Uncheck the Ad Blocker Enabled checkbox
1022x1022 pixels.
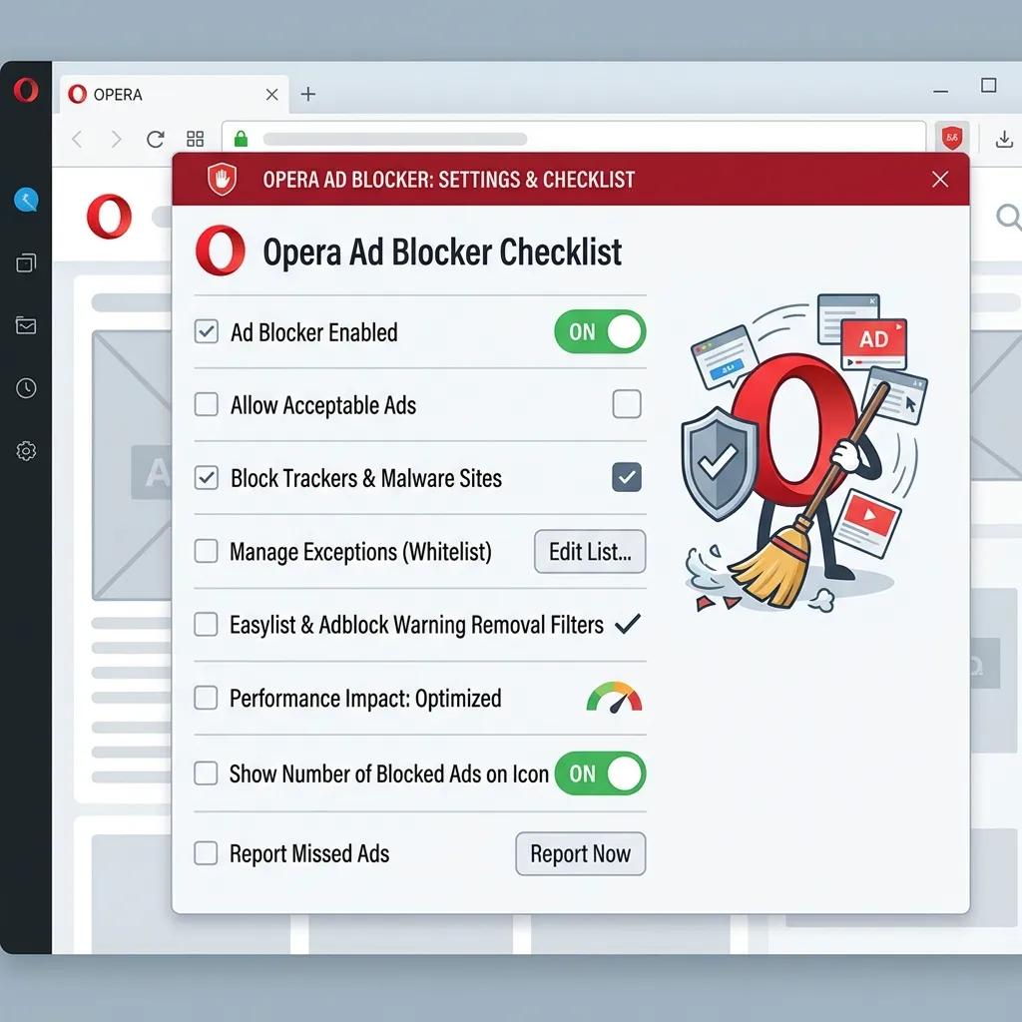click(x=206, y=331)
